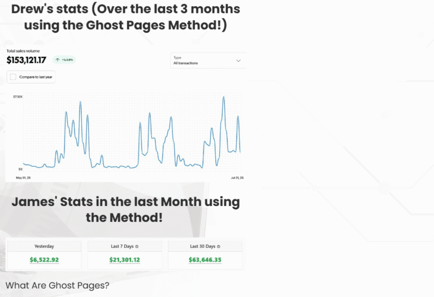Select the Last 30 Days column header
Viewport: 434px width, 297px height.
coord(202,247)
